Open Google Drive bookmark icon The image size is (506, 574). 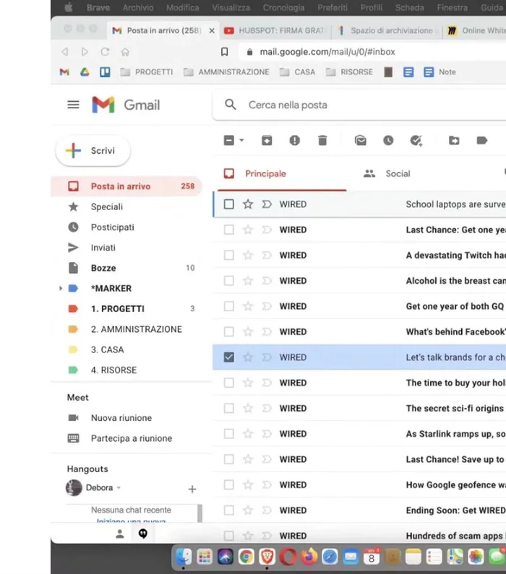pos(85,72)
